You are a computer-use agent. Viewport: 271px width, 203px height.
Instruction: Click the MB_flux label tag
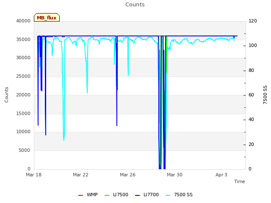(47, 17)
